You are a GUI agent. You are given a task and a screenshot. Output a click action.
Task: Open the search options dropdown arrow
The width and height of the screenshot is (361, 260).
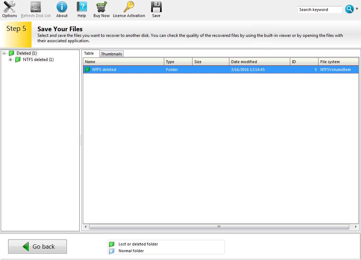(357, 9)
